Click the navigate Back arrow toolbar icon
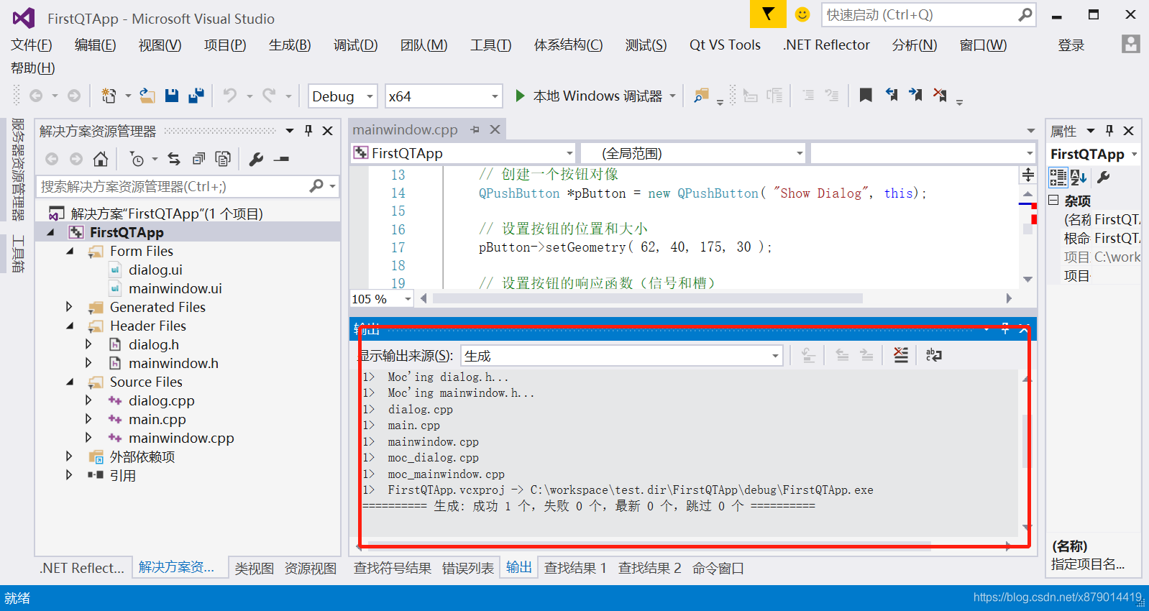This screenshot has height=611, width=1149. point(36,96)
